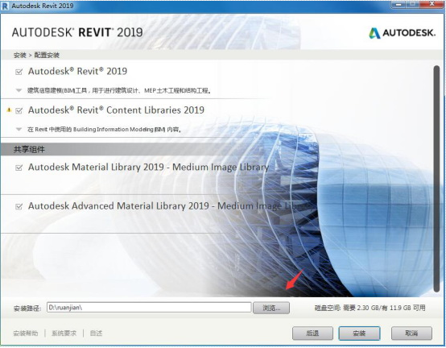Click the Revit R icon in title bar
The image size is (446, 348).
[5, 6]
